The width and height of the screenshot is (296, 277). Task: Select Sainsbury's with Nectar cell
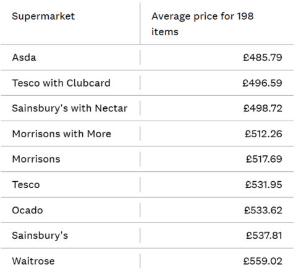[x=70, y=108]
